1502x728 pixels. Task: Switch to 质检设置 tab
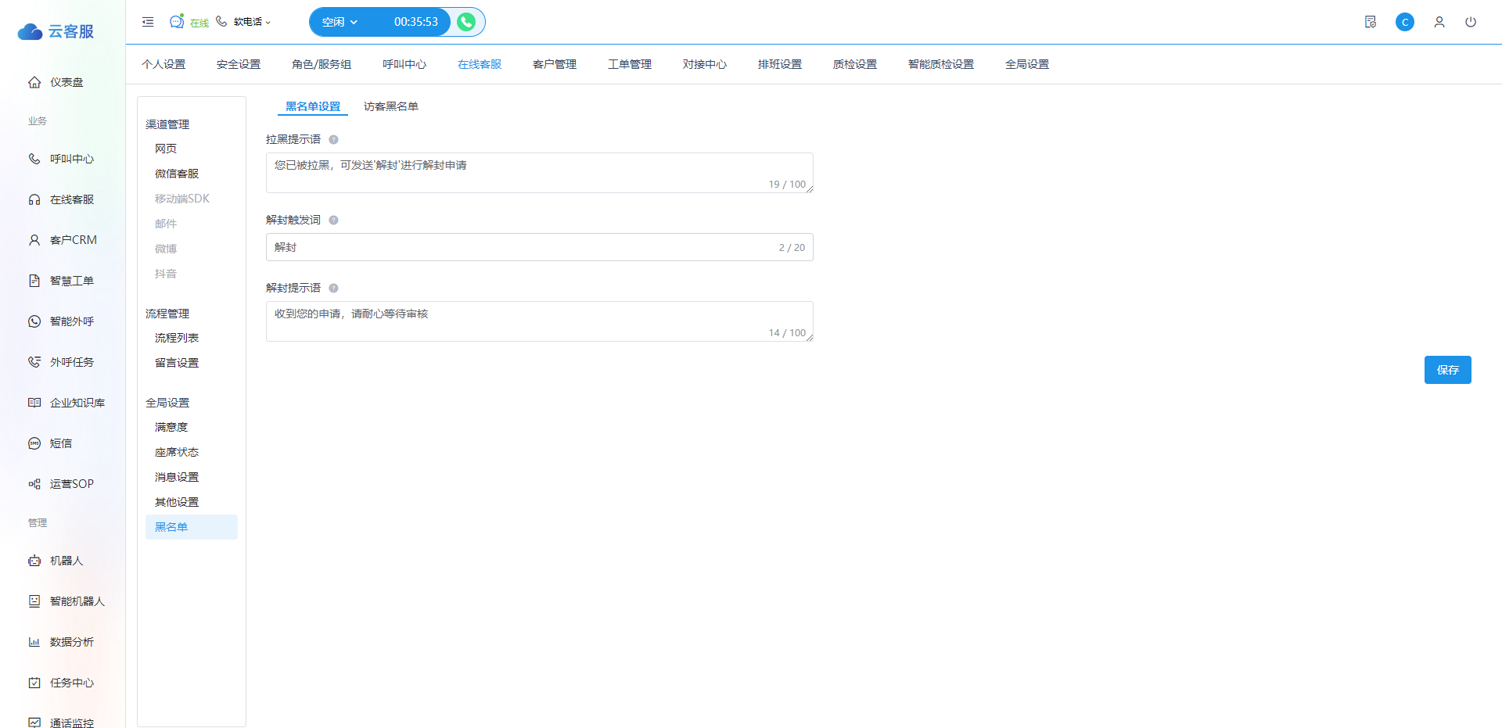[855, 64]
